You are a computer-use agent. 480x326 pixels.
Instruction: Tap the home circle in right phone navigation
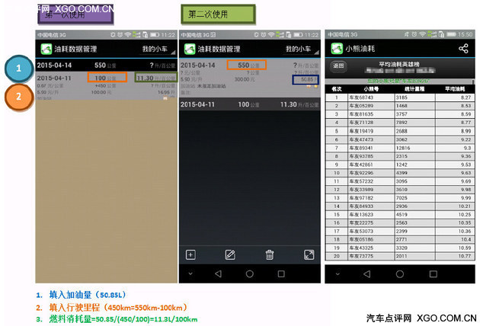400,273
